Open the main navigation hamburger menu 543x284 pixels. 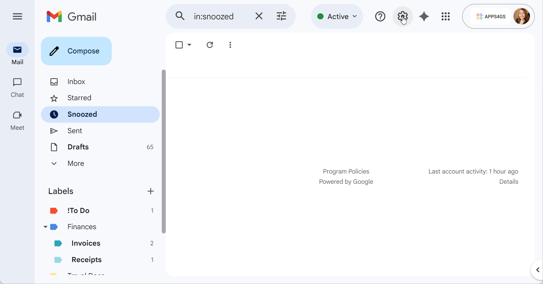pyautogui.click(x=17, y=16)
